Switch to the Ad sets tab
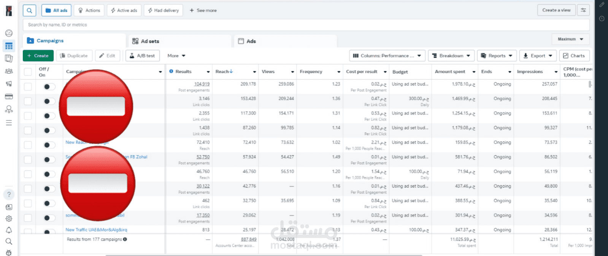The width and height of the screenshot is (608, 256). (x=179, y=41)
